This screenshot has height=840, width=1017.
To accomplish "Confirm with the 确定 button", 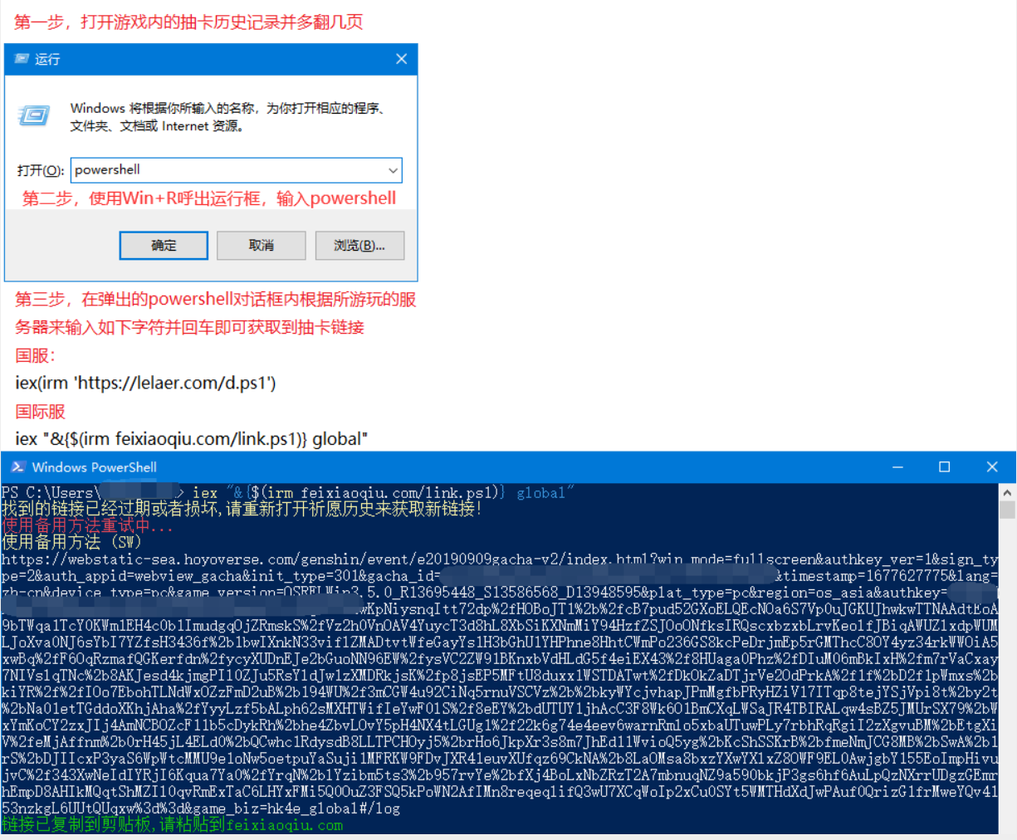I will tap(164, 246).
